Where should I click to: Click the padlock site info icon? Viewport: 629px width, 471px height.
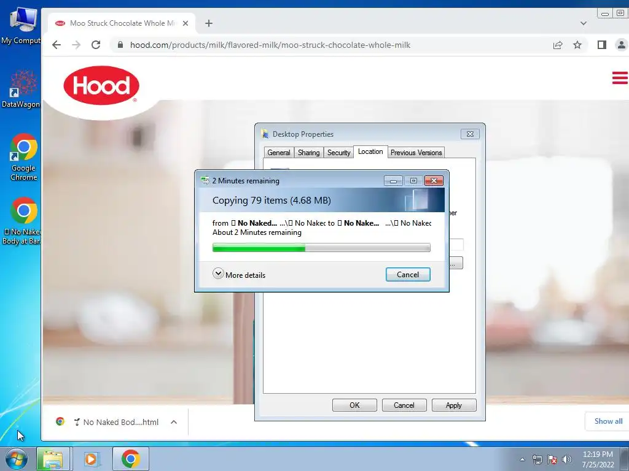coord(120,45)
